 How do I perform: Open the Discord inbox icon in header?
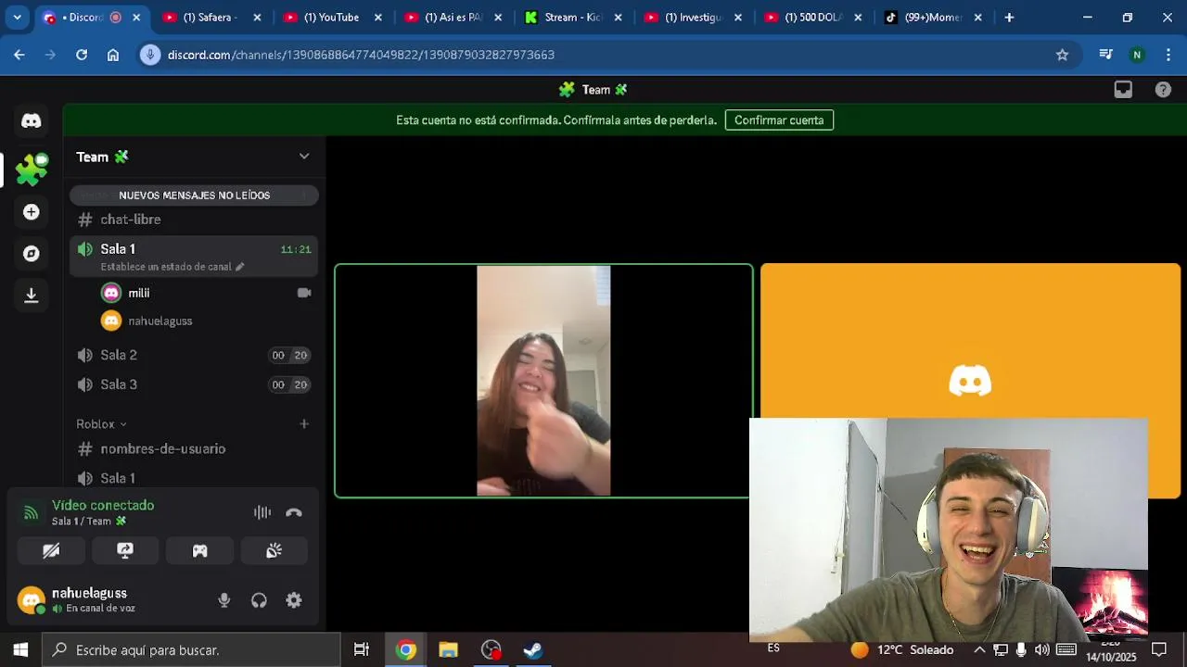point(1123,90)
